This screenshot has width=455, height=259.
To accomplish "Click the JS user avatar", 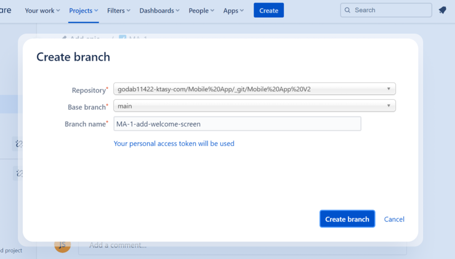I will (63, 245).
